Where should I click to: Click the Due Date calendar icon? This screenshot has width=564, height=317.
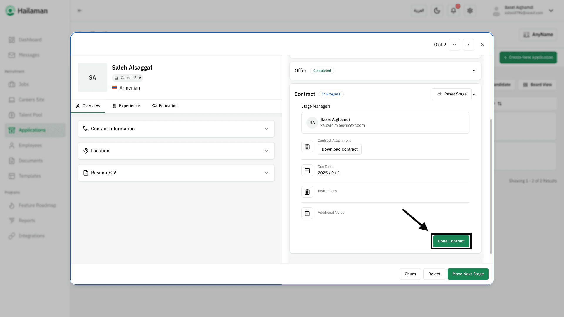[x=307, y=170]
